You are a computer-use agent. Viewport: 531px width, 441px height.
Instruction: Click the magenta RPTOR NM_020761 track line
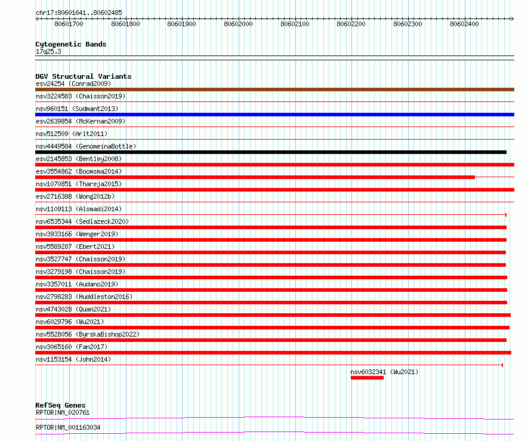(274, 418)
